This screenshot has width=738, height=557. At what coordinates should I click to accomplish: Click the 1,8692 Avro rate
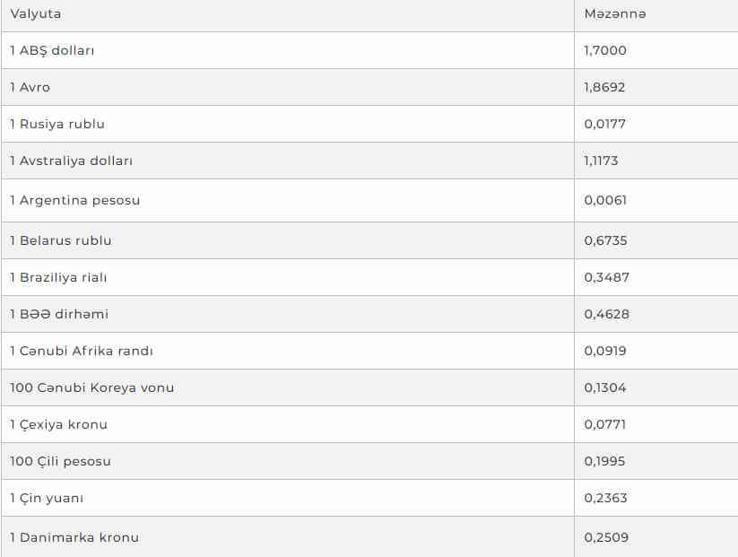click(x=605, y=87)
